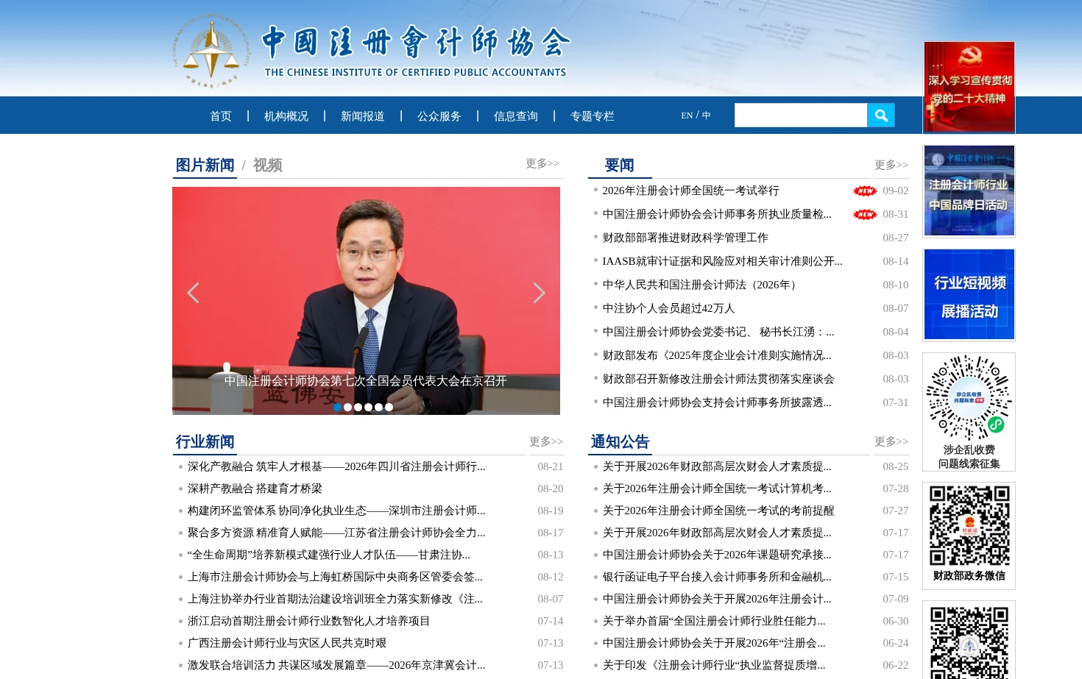Click the CICPA logo emblem
Image resolution: width=1082 pixels, height=679 pixels.
[x=211, y=51]
